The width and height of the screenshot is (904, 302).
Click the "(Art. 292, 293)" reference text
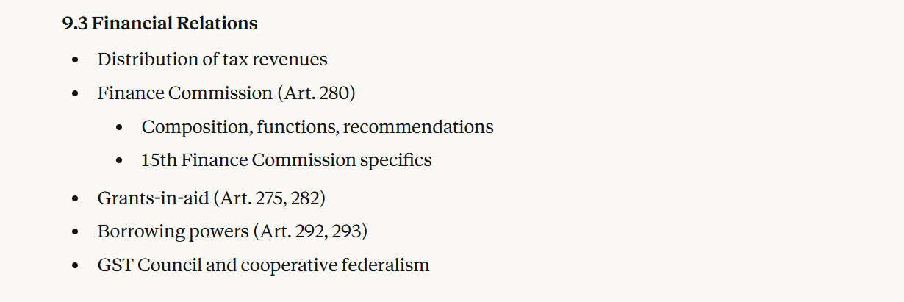(x=310, y=231)
